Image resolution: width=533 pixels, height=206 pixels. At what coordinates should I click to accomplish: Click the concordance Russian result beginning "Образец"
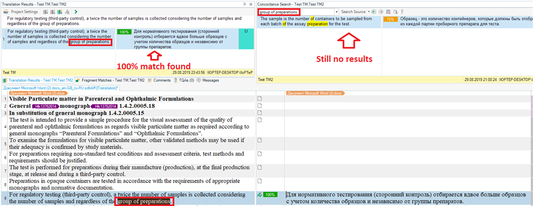(x=466, y=21)
